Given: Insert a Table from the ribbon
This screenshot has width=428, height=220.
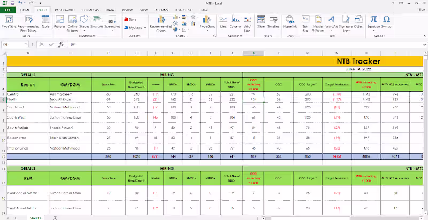Looking at the screenshot, I should 45,22.
